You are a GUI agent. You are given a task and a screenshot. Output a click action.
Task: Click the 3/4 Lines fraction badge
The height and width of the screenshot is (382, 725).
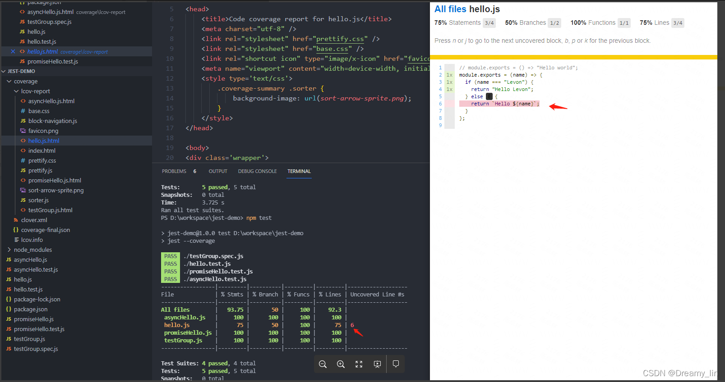pos(678,23)
